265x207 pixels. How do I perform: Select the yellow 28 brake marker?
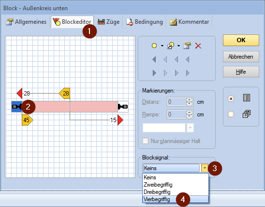click(65, 93)
